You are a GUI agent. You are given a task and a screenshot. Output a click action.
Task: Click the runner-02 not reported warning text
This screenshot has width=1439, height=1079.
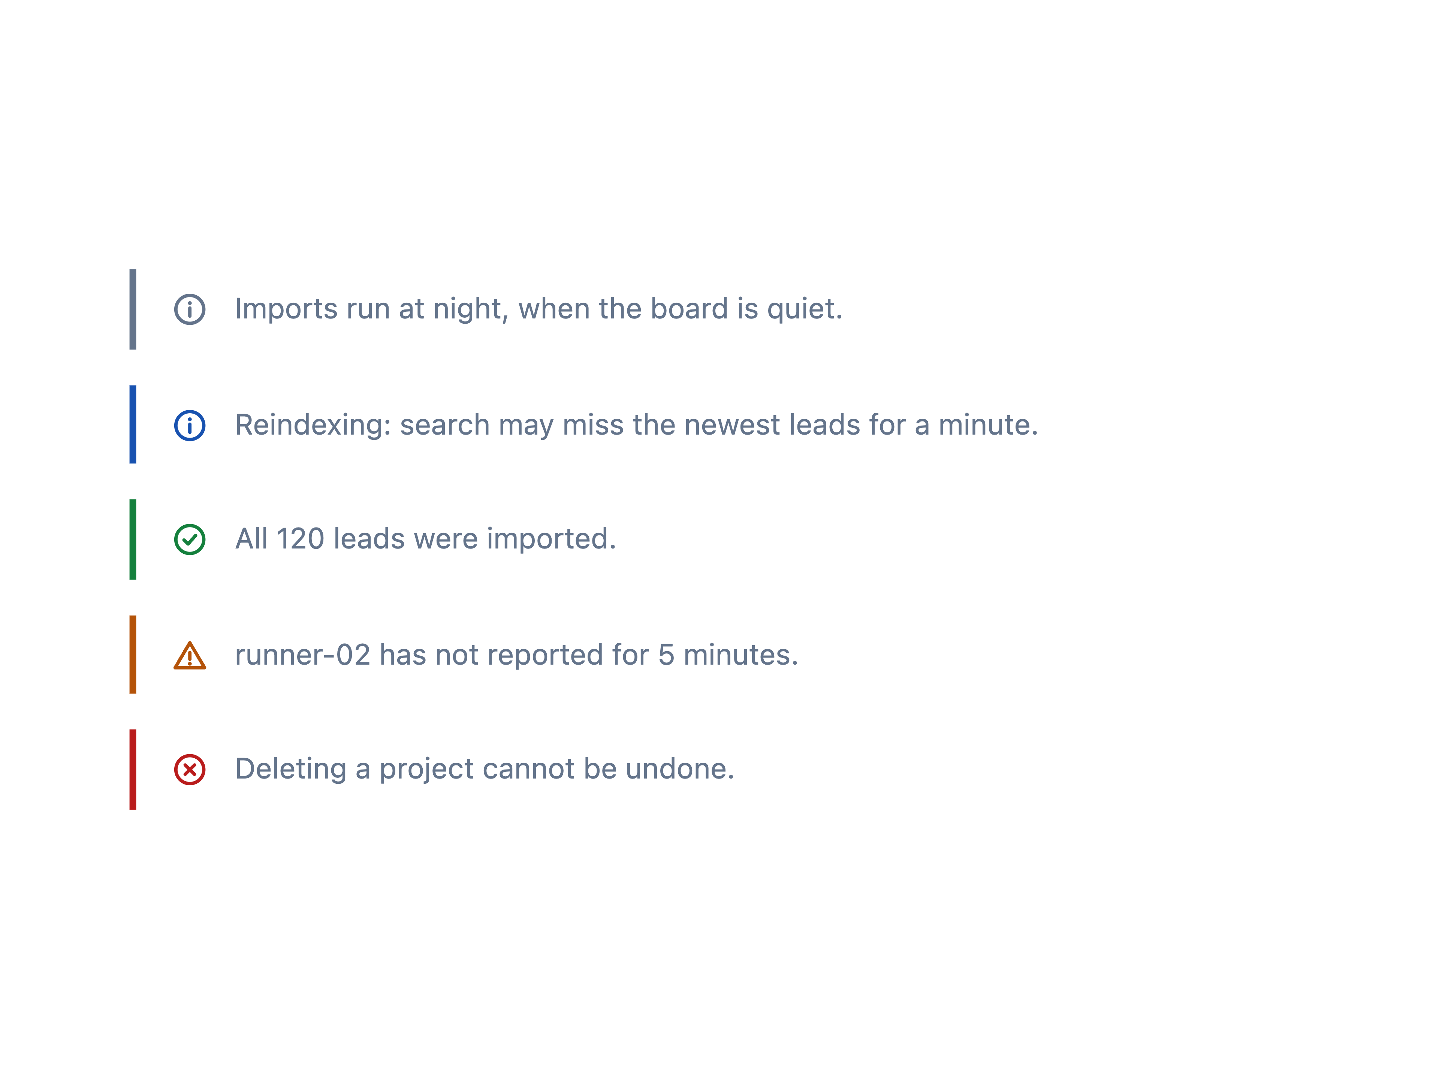point(516,655)
